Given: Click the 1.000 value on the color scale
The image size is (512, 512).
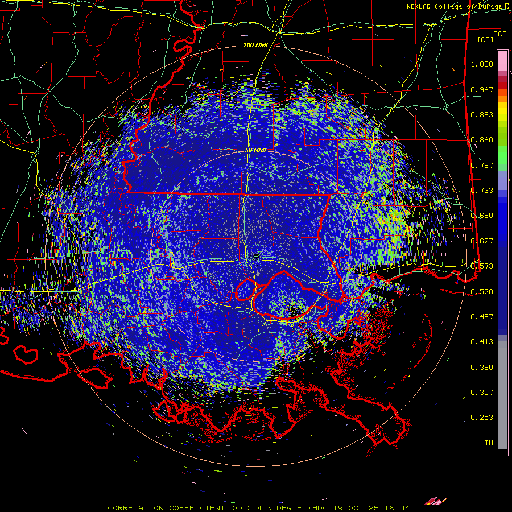Looking at the screenshot, I should tap(482, 64).
